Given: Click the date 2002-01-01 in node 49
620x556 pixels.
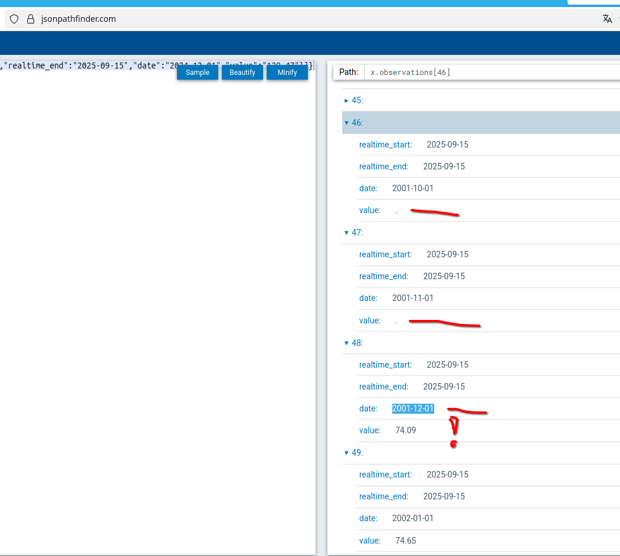Looking at the screenshot, I should click(x=413, y=518).
